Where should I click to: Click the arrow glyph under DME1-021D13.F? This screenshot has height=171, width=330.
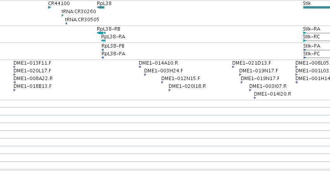pos(233,67)
